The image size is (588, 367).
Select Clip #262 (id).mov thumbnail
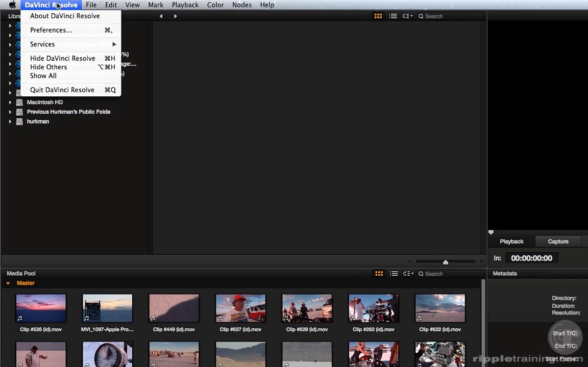point(374,308)
